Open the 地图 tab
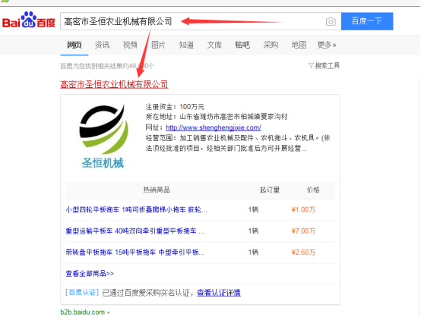Viewport: 421px width, 317px height. coord(299,45)
